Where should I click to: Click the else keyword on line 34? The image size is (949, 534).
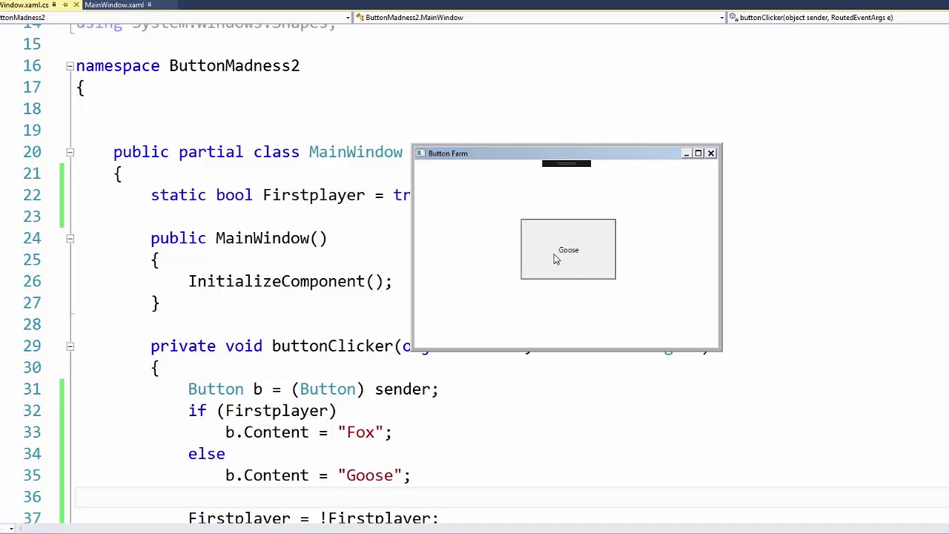coord(206,454)
